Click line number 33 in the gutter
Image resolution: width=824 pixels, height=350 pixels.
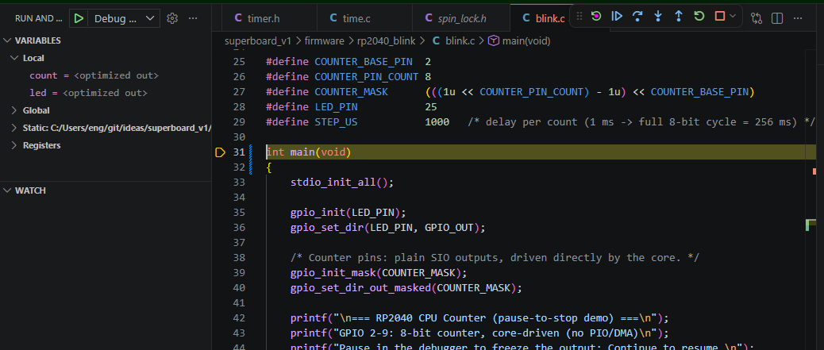[x=239, y=183]
